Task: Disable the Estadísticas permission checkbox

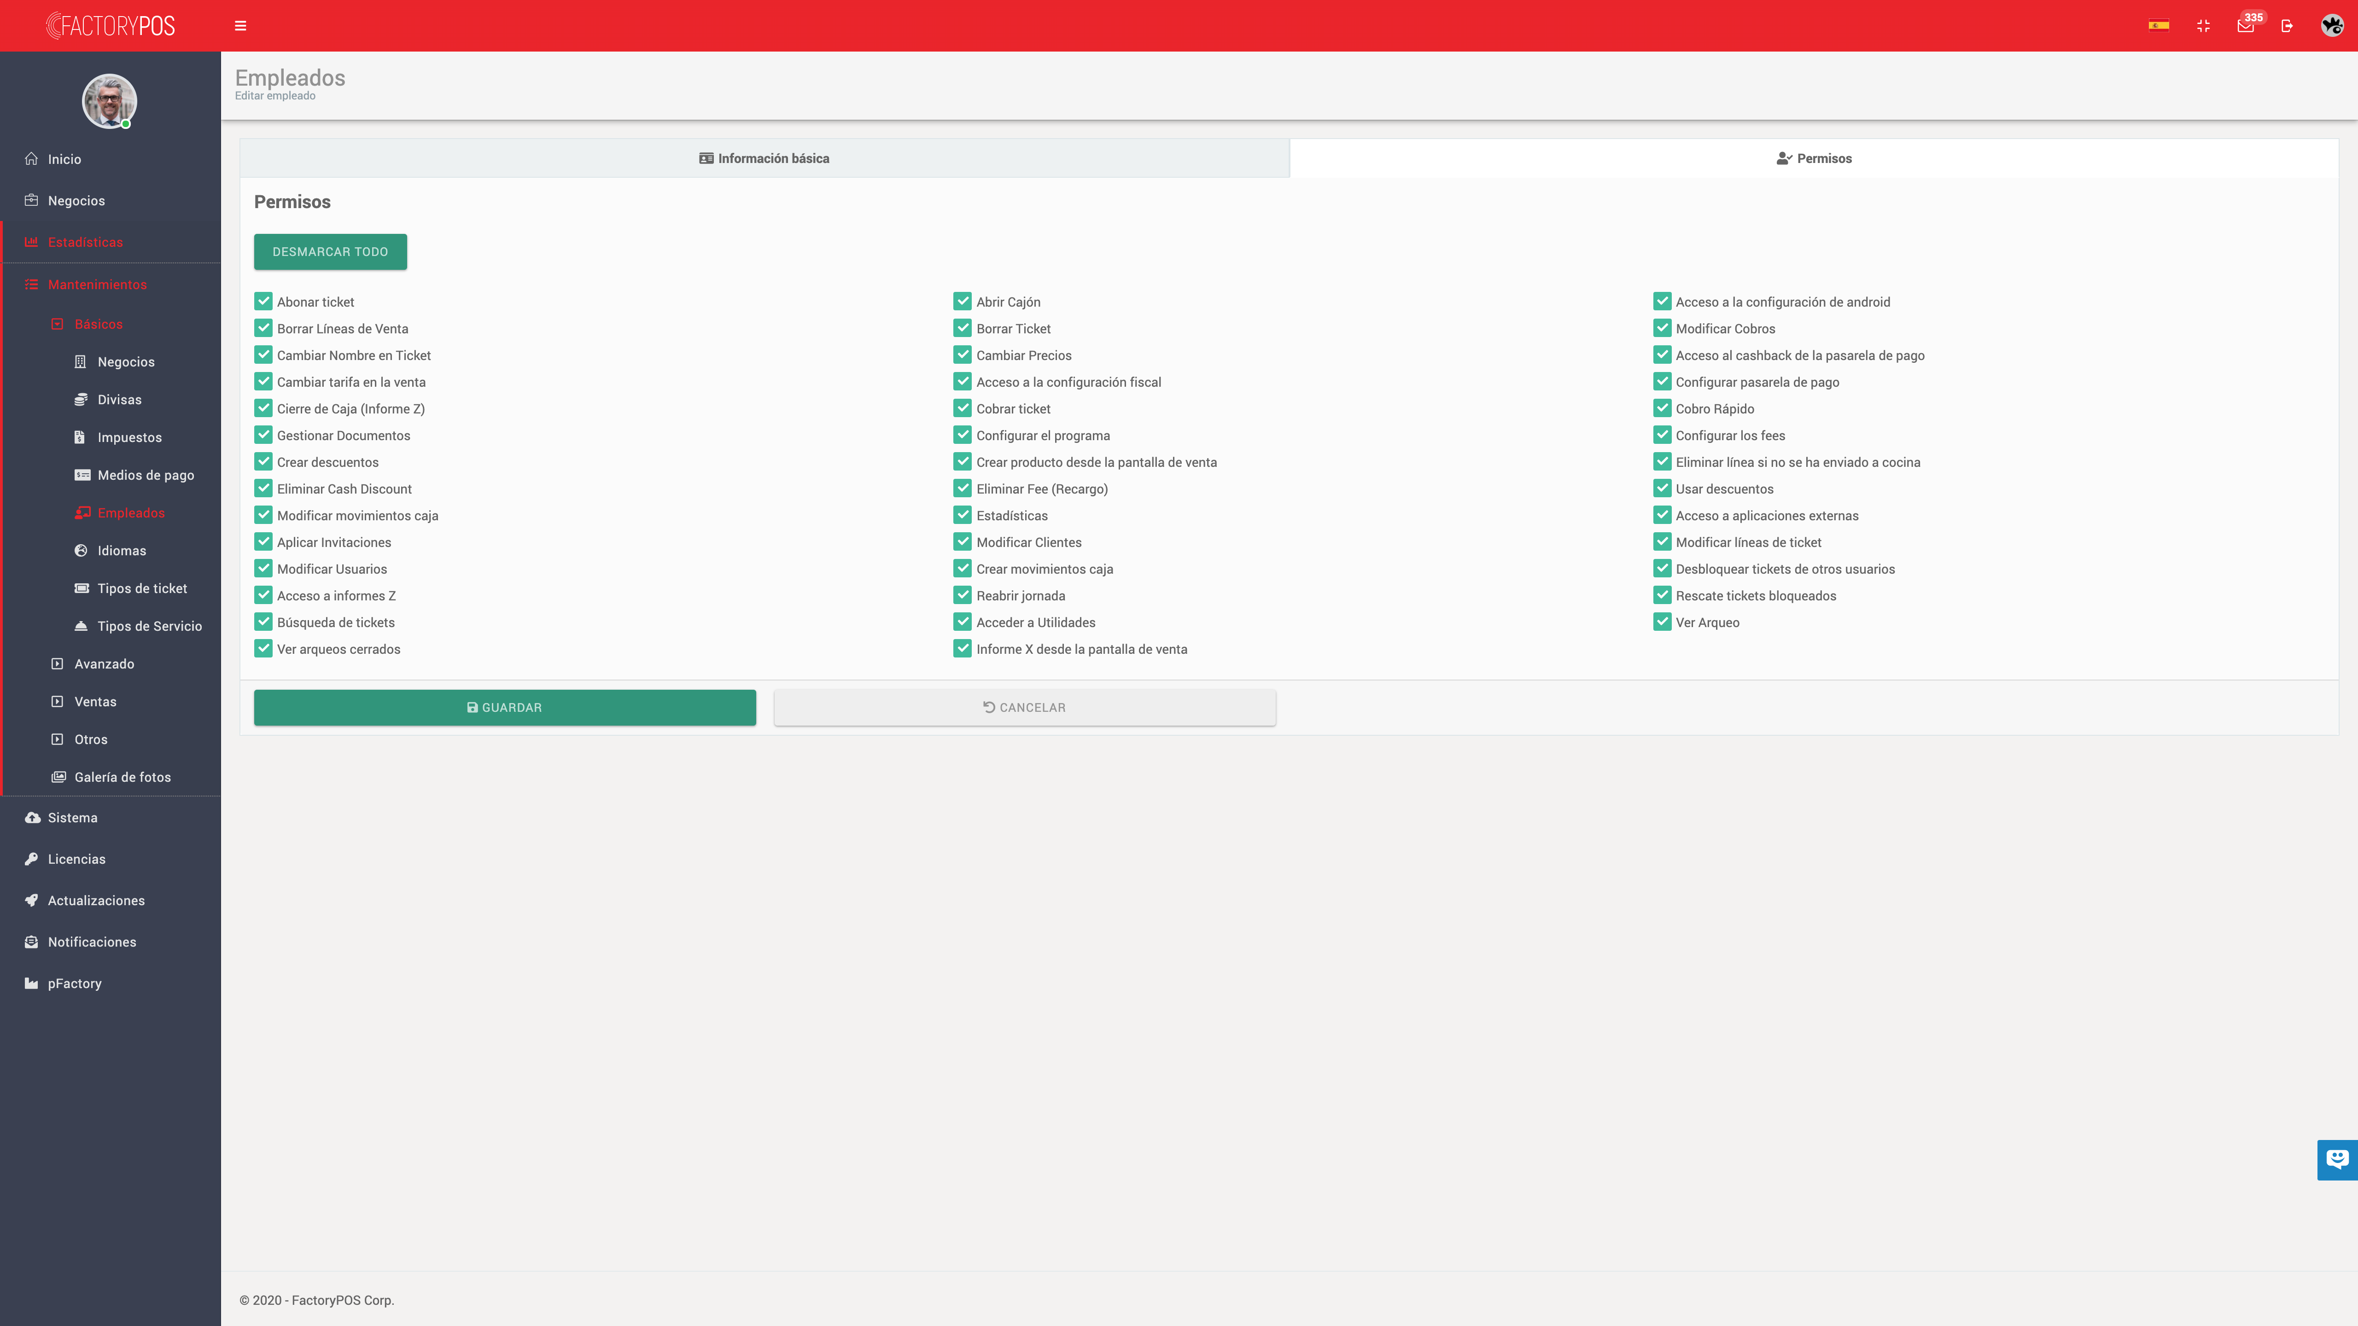Action: coord(962,515)
